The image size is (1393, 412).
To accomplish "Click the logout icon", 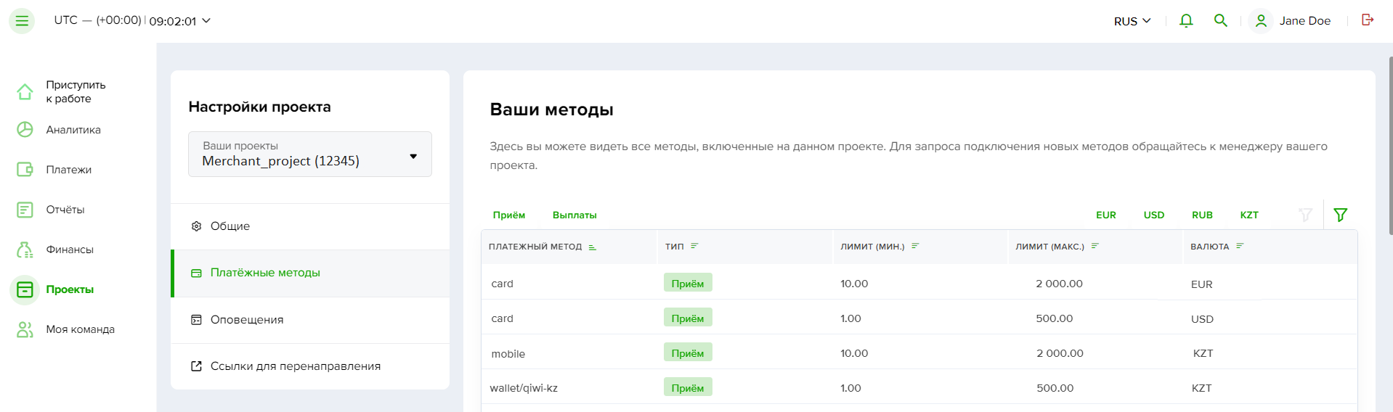I will (x=1368, y=20).
